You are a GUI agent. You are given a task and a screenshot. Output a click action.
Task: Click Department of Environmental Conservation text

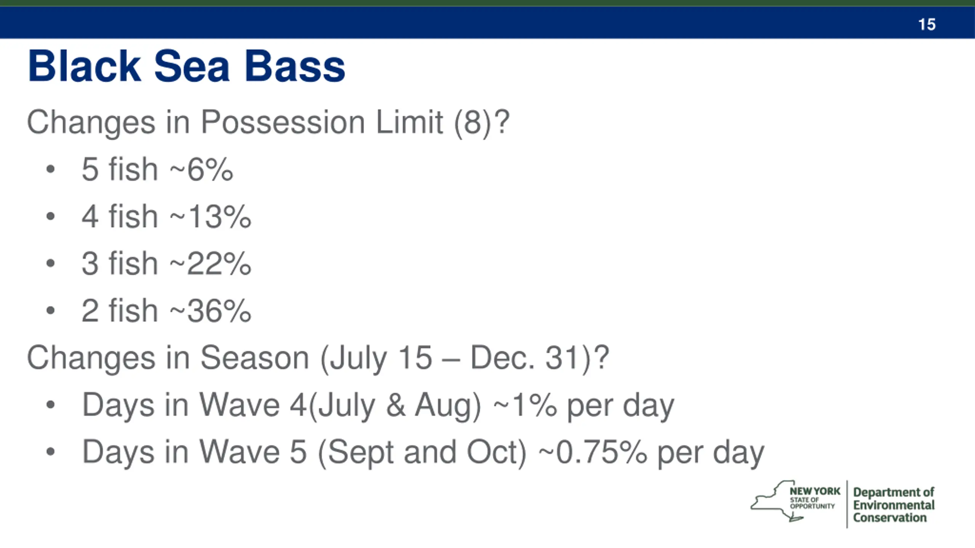893,505
